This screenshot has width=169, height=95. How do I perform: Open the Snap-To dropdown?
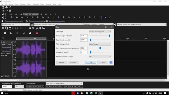coord(20,87)
